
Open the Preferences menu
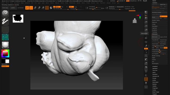[x=72, y=3]
